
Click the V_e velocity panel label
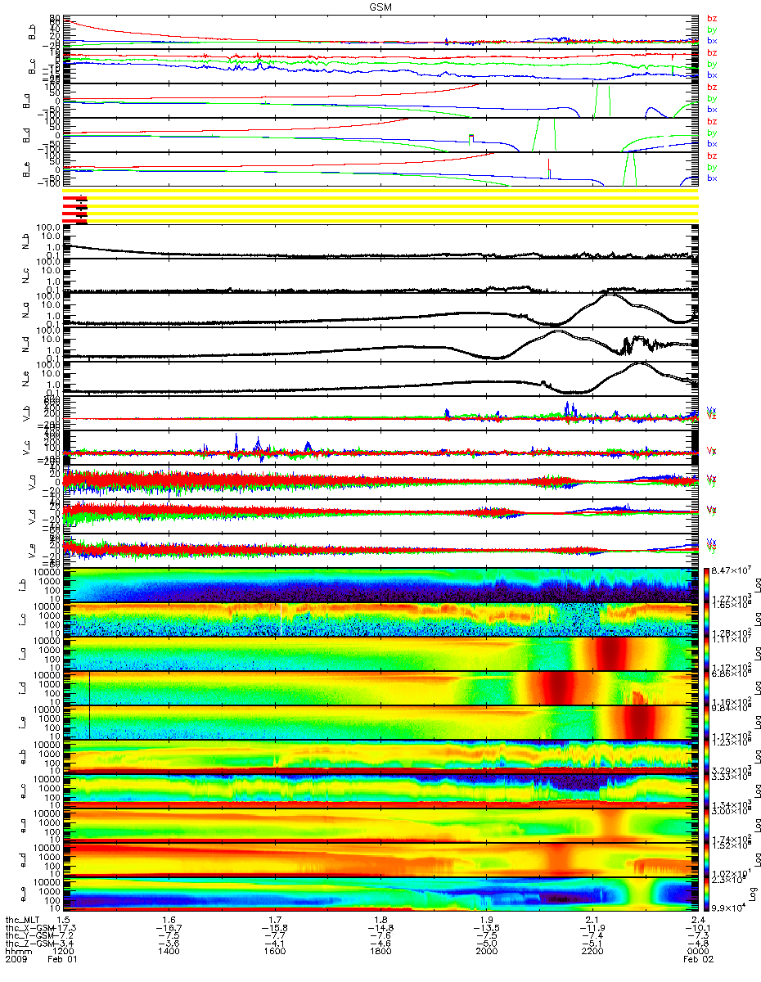(34, 551)
